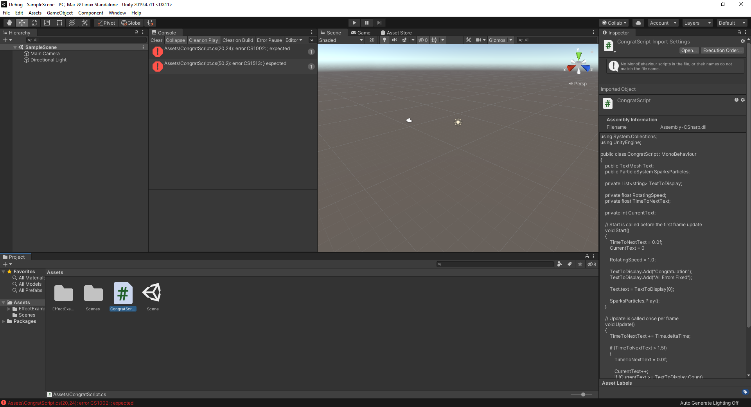The height and width of the screenshot is (407, 751).
Task: Open the Layers dropdown
Action: pos(697,23)
